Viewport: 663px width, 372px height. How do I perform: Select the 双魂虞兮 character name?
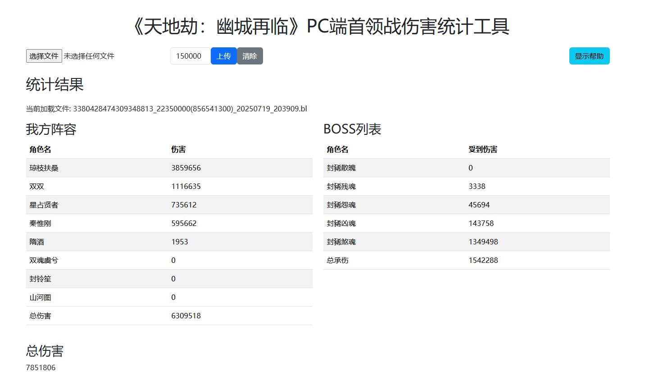[44, 260]
